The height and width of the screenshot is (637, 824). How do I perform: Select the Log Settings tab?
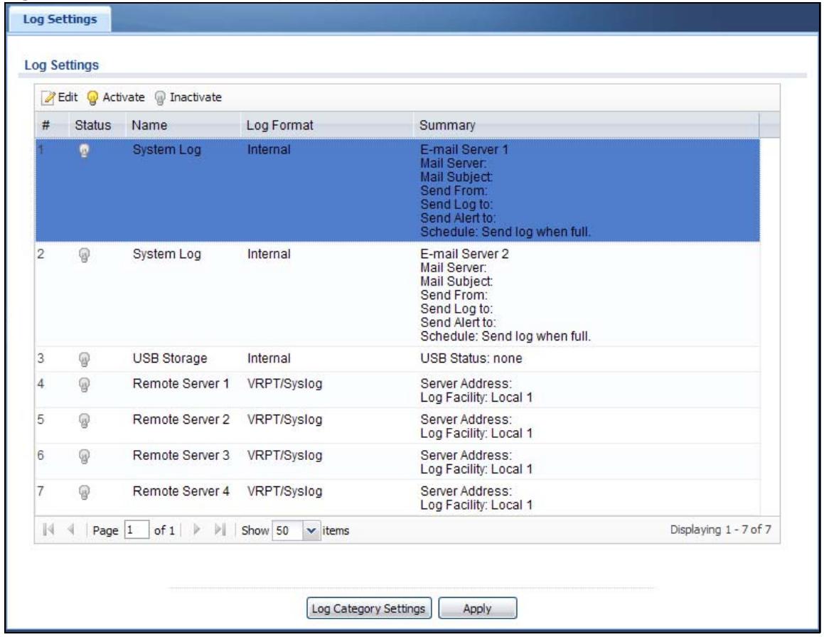[60, 19]
